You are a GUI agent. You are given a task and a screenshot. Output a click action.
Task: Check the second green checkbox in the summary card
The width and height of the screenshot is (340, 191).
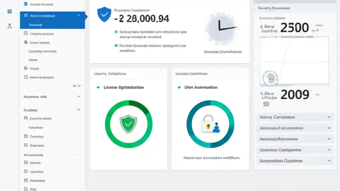[x=116, y=46]
